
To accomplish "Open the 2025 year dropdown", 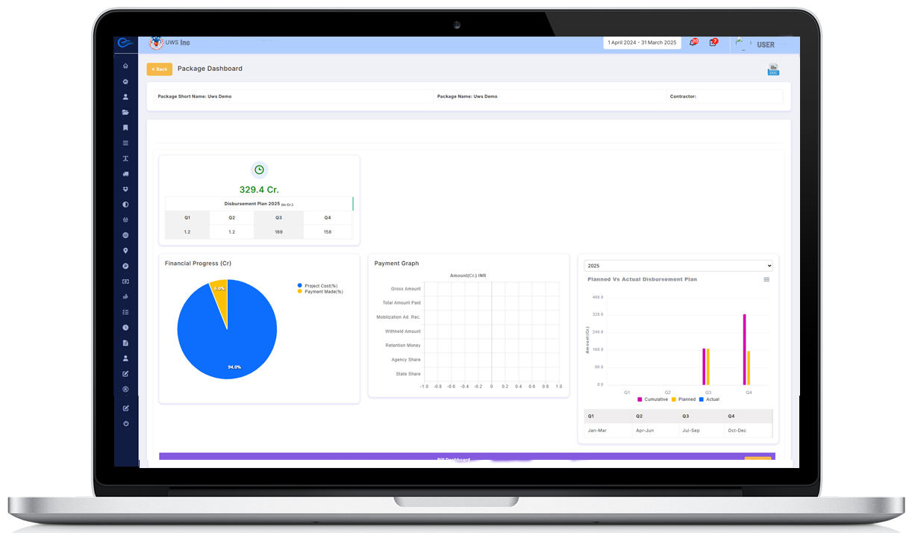I will 678,266.
